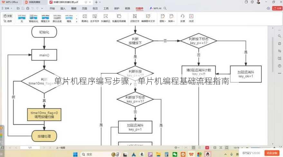283x157 pixels.
Task: Click the red record icon in the status bar
Action: pos(207,148)
